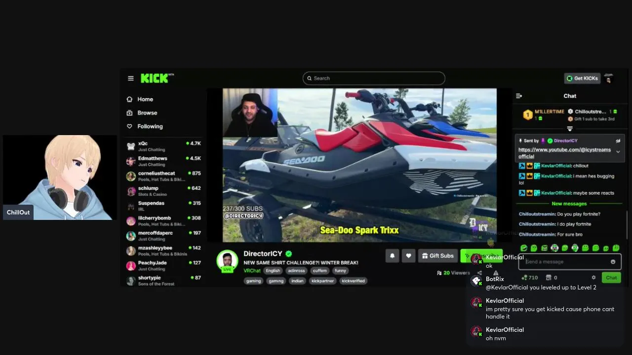Click the Get KICKs button

click(x=582, y=78)
